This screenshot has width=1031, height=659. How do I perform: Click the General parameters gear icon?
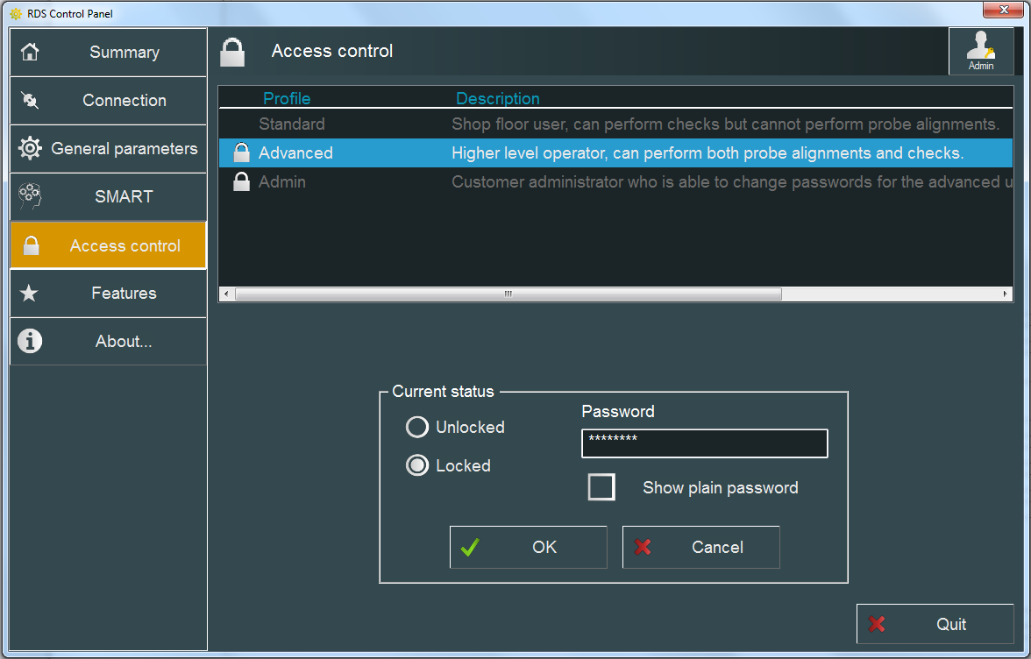(x=31, y=149)
